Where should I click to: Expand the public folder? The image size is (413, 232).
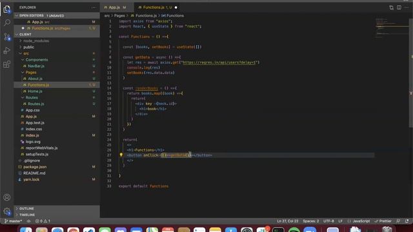(28, 47)
